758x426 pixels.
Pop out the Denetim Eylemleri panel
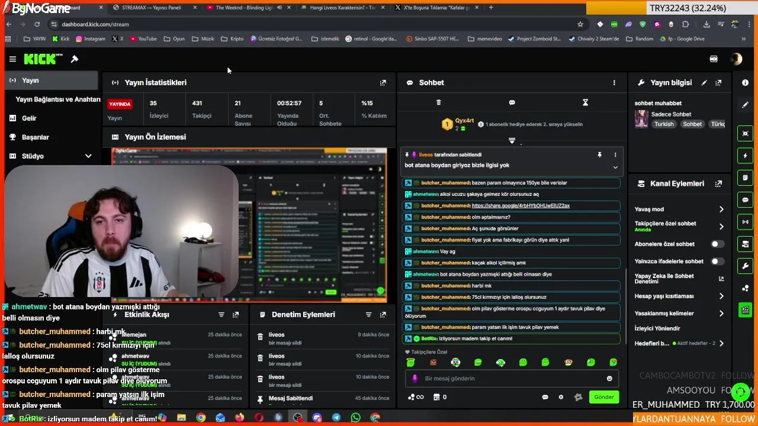(383, 315)
